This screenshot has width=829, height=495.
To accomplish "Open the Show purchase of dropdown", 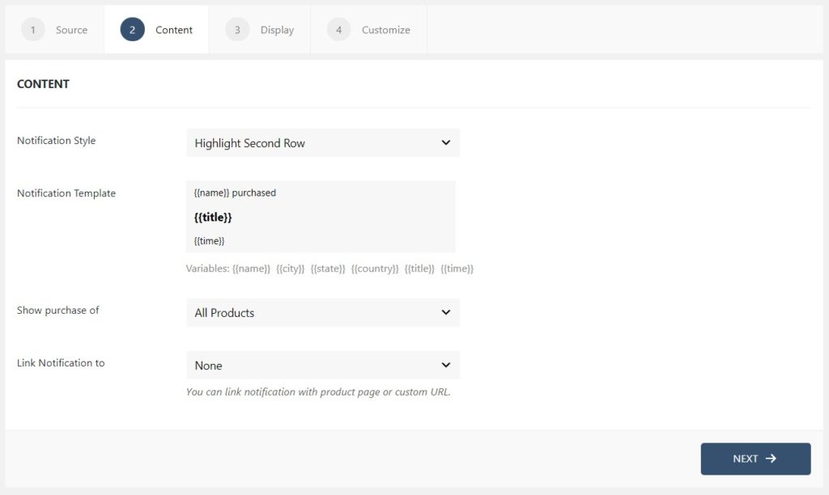I will tap(323, 312).
